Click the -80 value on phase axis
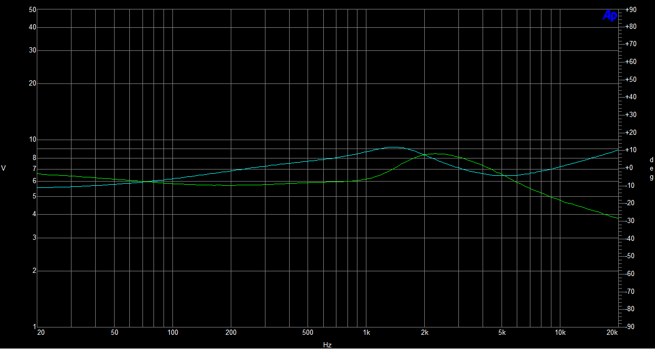 pyautogui.click(x=629, y=309)
